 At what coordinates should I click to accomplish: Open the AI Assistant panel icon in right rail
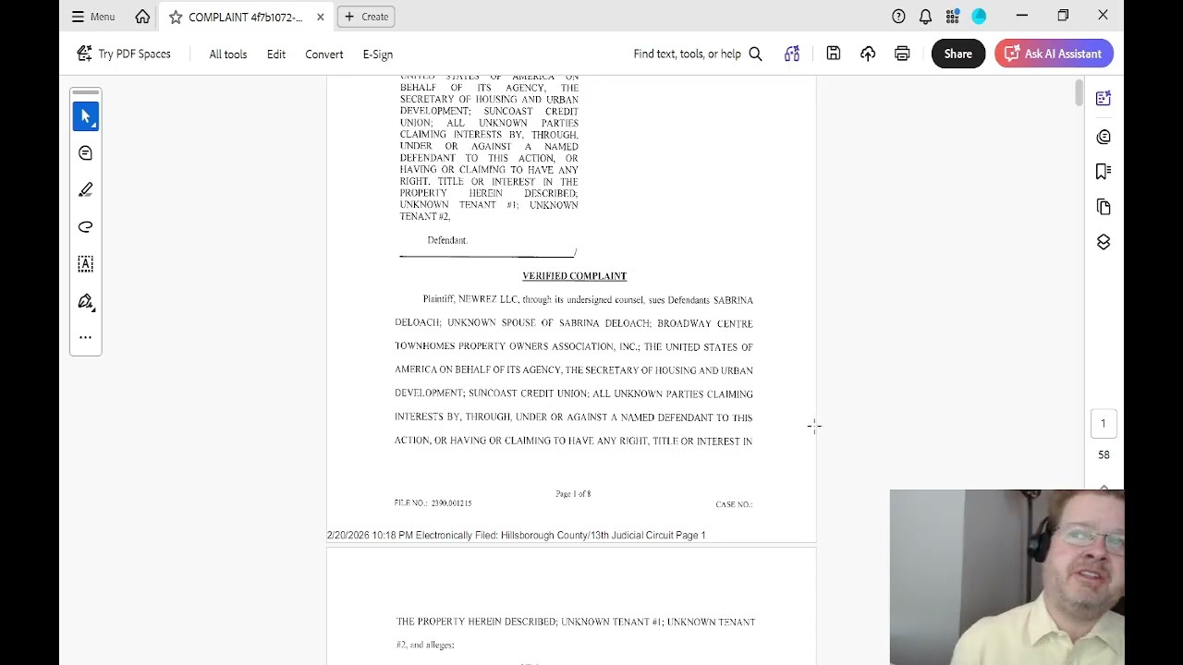tap(1104, 99)
